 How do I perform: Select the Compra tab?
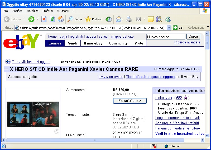tap(55, 43)
